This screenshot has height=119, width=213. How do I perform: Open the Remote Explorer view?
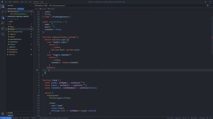[3, 34]
